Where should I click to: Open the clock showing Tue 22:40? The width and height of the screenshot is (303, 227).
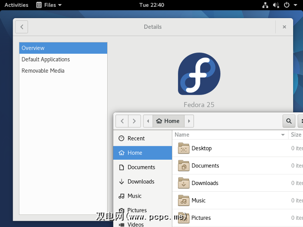click(x=152, y=5)
